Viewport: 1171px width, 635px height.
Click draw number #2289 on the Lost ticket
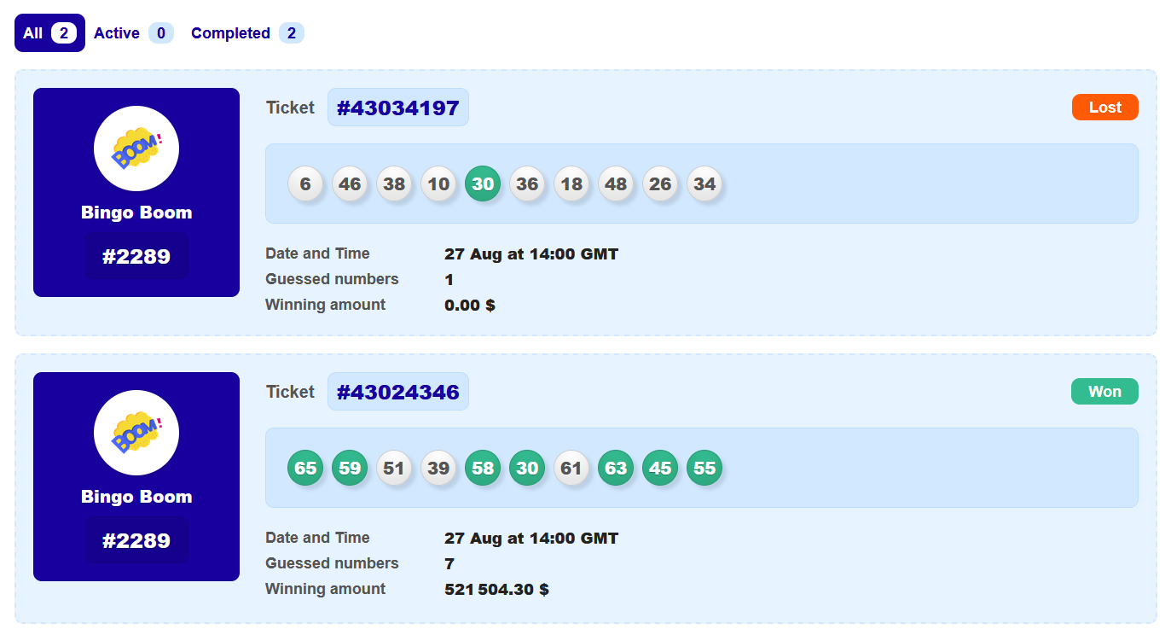click(136, 256)
